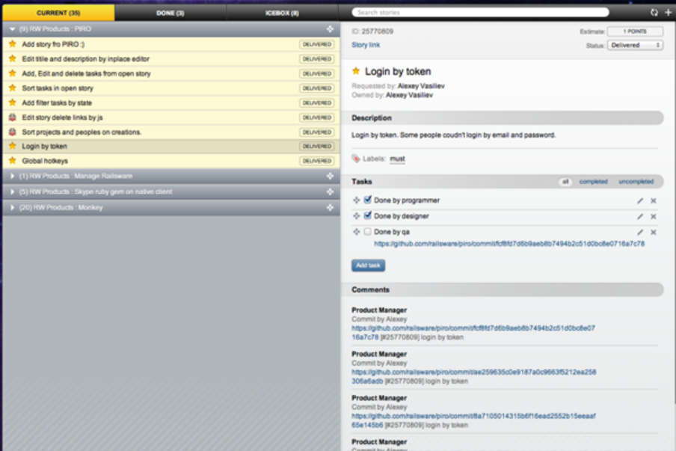Switch to the ICEBOX tab
Viewport: 676px width, 451px height.
click(x=282, y=13)
